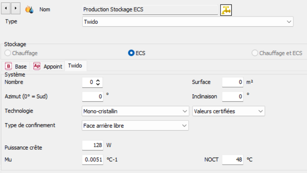The image size is (307, 173).
Task: Click the Production Stockage ECS name field
Action: pos(150,10)
